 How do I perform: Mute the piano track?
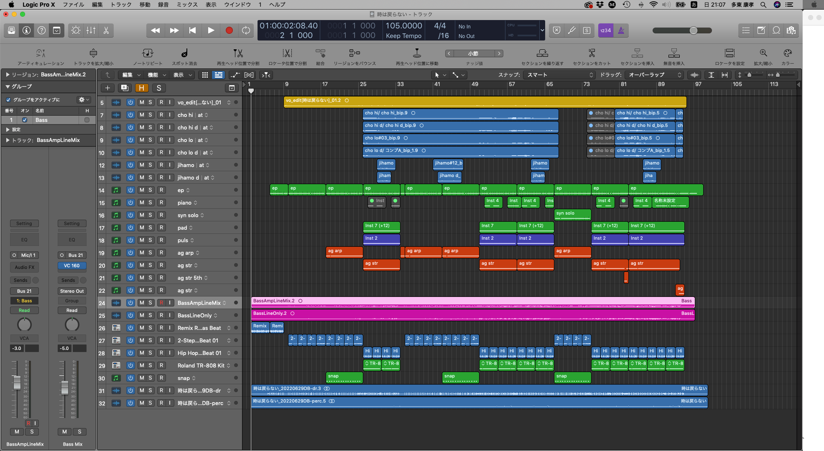142,203
